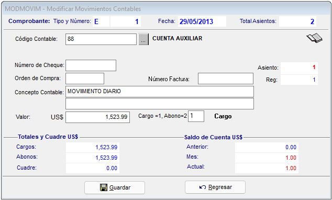This screenshot has height=200, width=332.
Task: Click the Asiento number value
Action: (299, 68)
